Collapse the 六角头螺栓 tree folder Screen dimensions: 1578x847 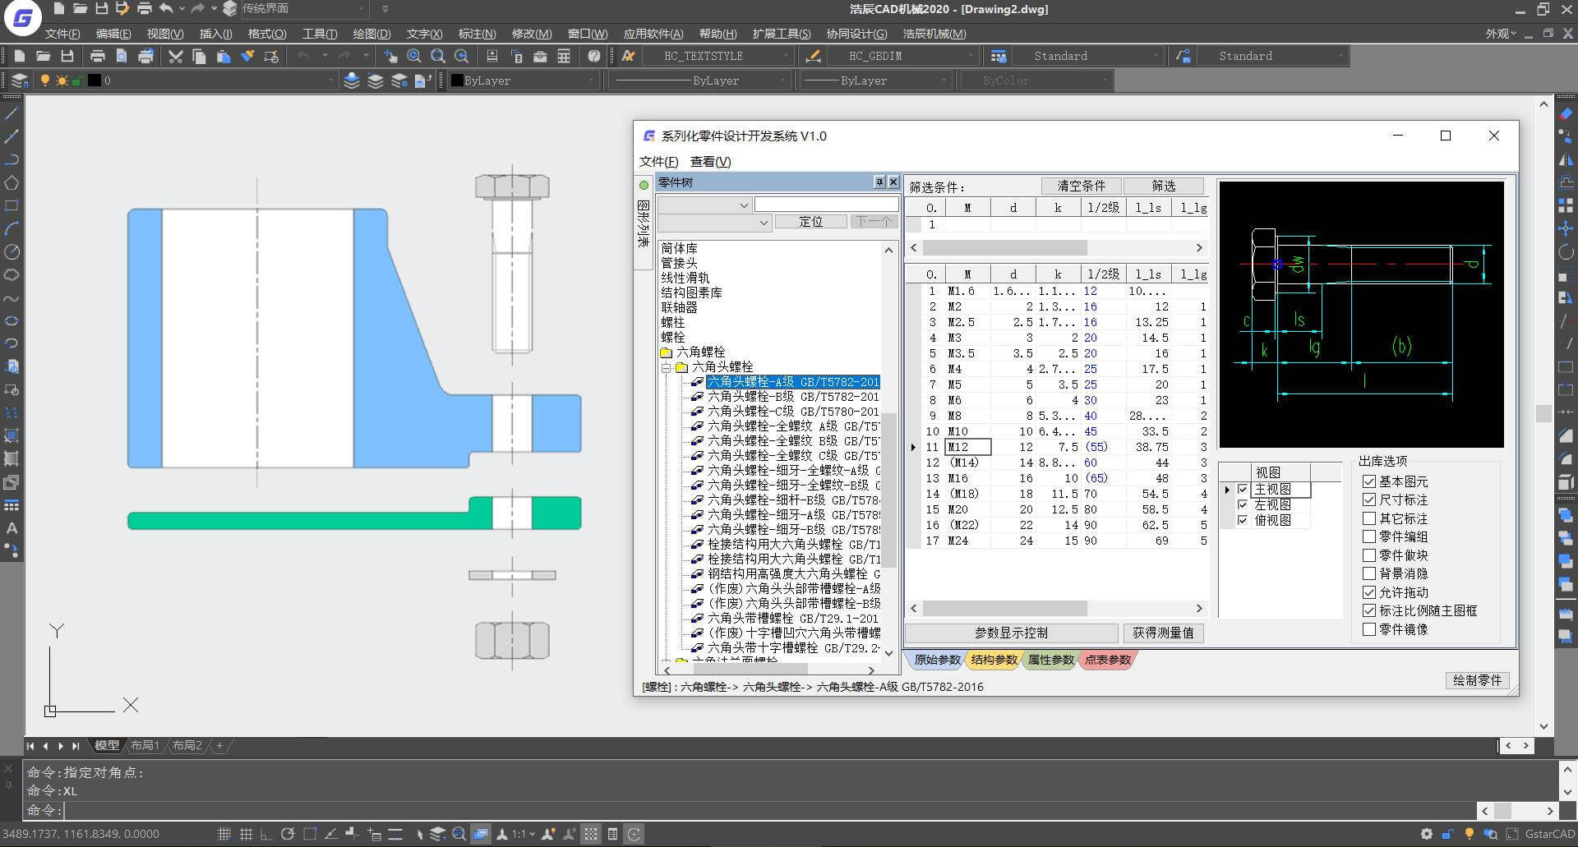(x=666, y=367)
